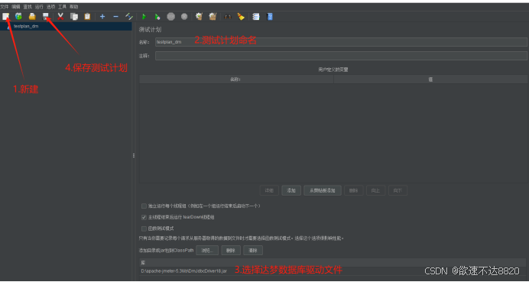Uncheck the 主线程结束后运行 tearDown线程组 checkbox

point(144,217)
